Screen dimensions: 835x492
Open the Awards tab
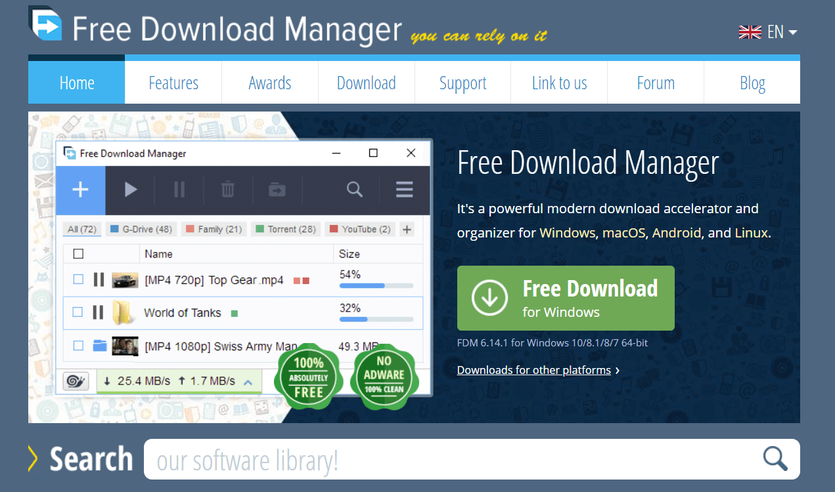pos(270,83)
